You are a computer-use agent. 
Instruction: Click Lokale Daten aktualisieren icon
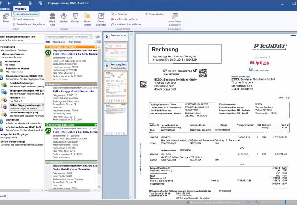click(174, 18)
